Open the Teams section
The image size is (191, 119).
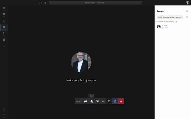click(x=4, y=21)
